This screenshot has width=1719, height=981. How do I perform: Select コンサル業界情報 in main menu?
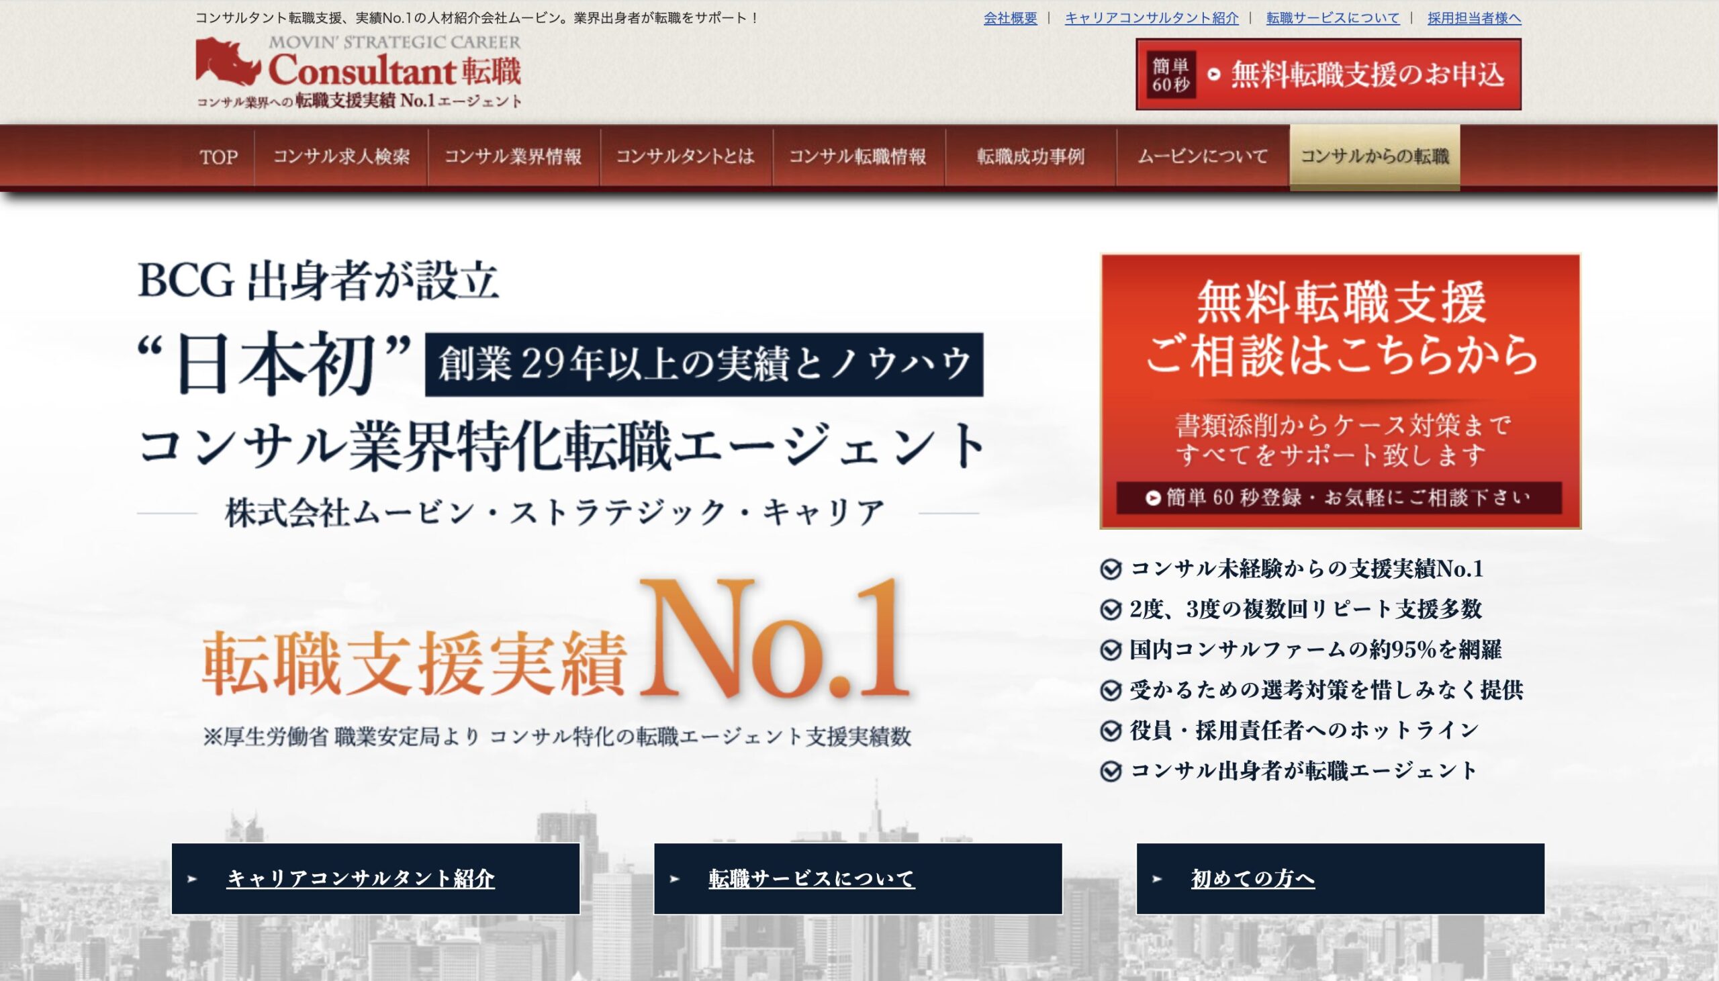pos(512,157)
